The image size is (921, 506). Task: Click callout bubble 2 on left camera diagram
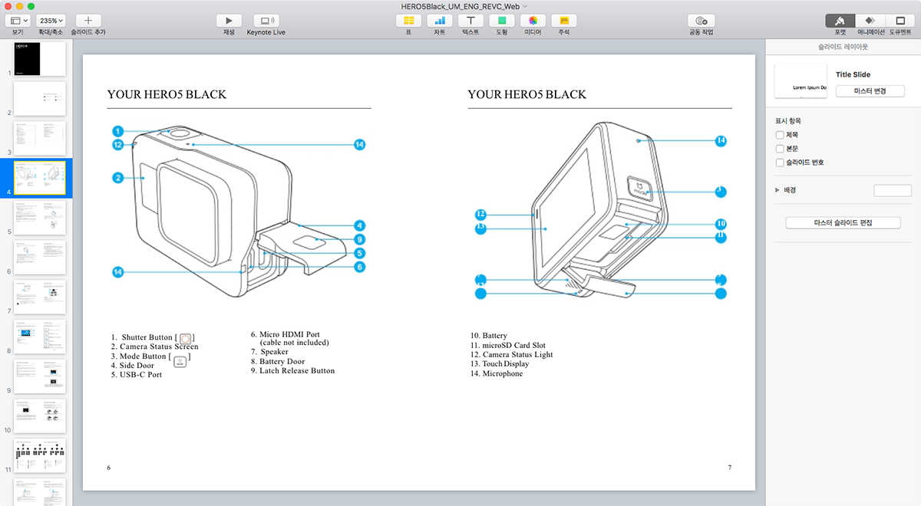118,178
